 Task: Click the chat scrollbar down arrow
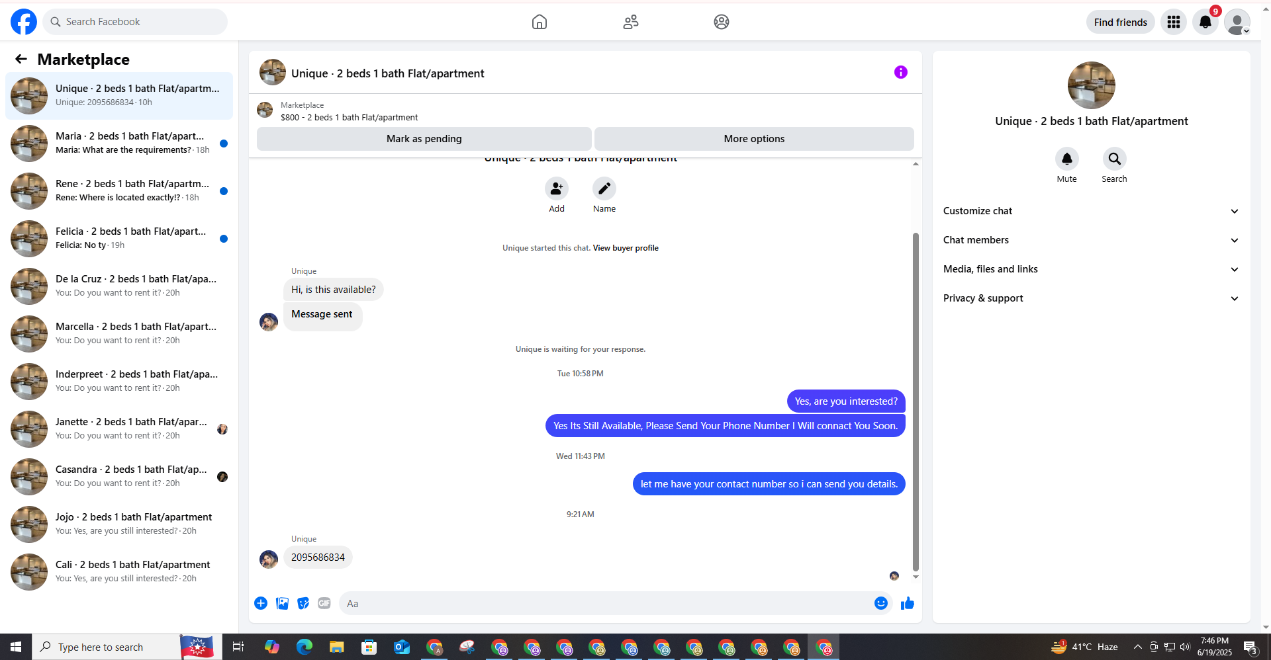[x=916, y=577]
